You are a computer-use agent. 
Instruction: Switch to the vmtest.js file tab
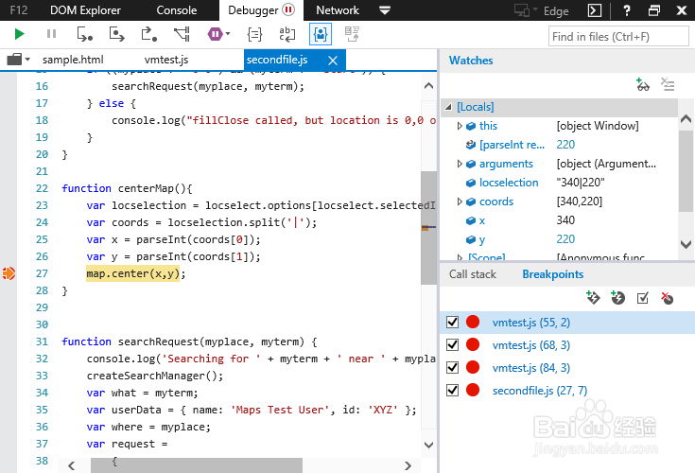click(x=166, y=60)
